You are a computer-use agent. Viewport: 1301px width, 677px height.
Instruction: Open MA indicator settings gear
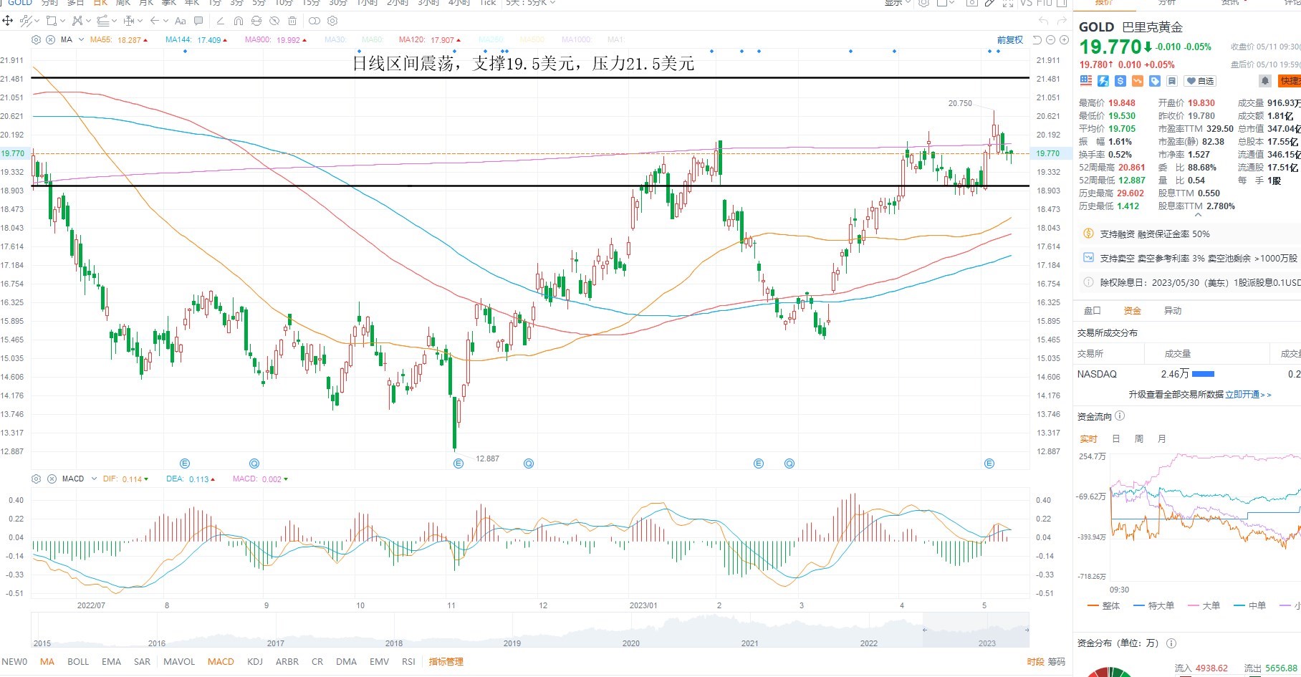pos(37,39)
